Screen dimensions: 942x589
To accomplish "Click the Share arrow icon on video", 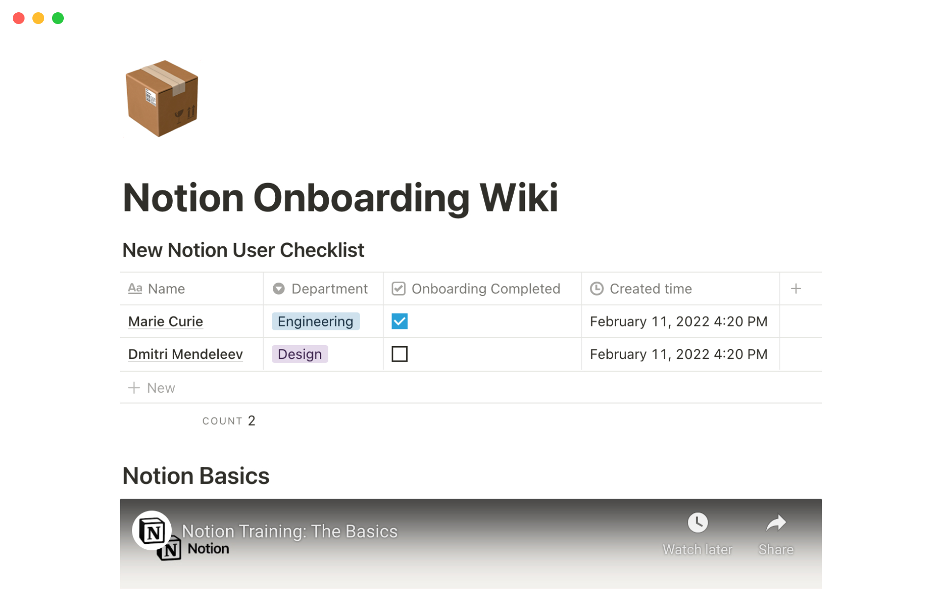I will coord(776,523).
